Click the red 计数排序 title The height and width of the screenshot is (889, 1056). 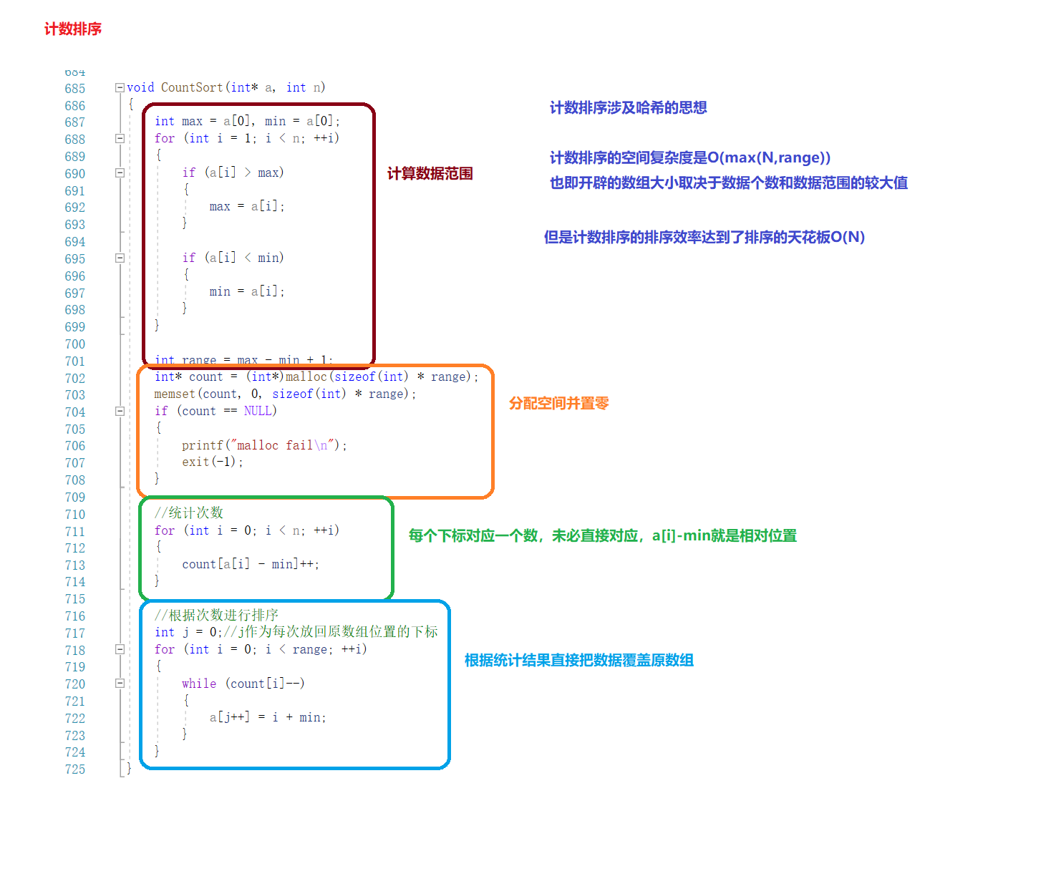pyautogui.click(x=73, y=29)
